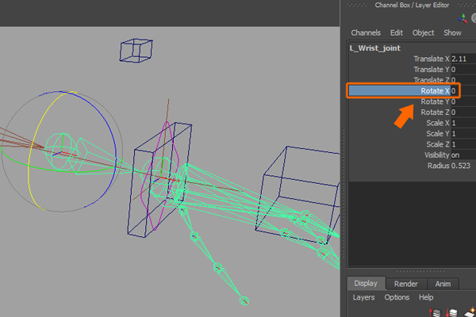Select the Translate Y channel label

tap(431, 70)
